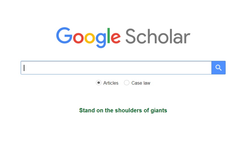
Task: Focus the search query input field
Action: 116,68
